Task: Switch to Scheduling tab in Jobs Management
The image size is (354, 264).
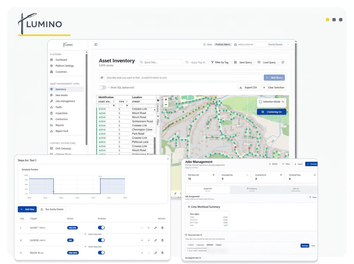Action: (x=252, y=189)
